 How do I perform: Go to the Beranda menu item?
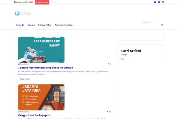point(20,25)
